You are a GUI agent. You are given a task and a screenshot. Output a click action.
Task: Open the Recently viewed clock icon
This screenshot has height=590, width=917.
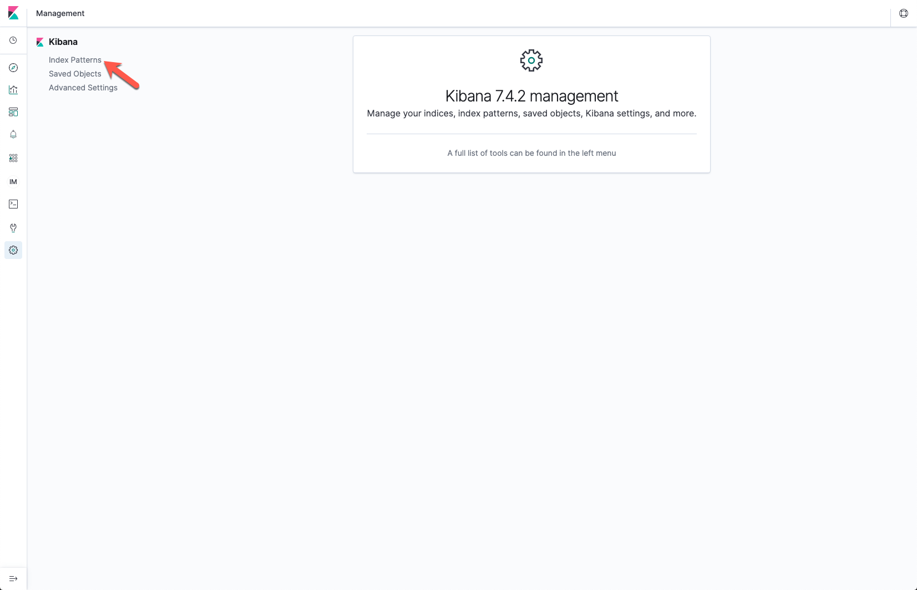[13, 40]
